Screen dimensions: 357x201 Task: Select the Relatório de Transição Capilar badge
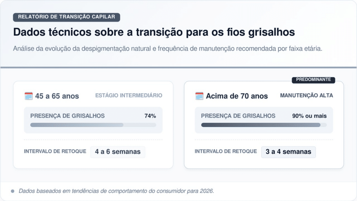click(x=66, y=17)
